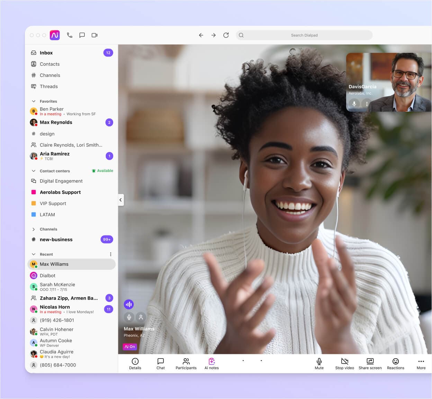Screen dimensions: 432x399
Task: Collapse the sidebar with arrow handle
Action: (121, 200)
